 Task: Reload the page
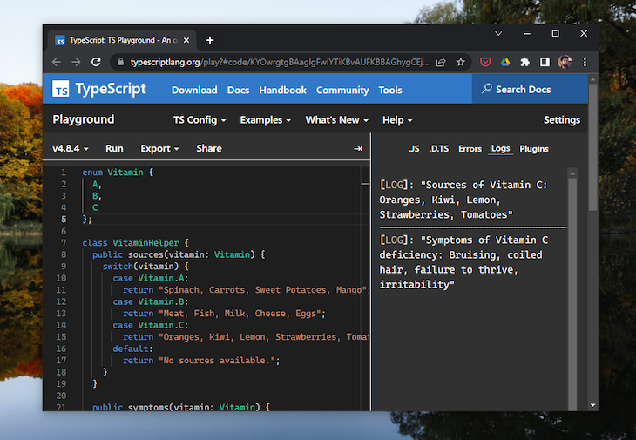pyautogui.click(x=96, y=62)
